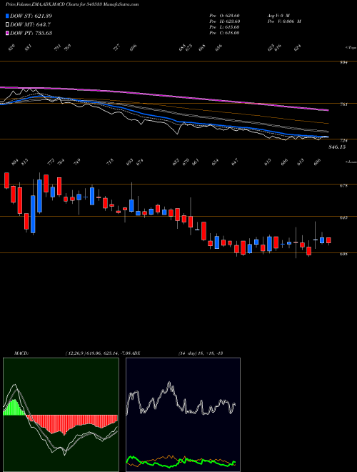Click the 727 tops label
This screenshot has height=472, width=357.
117,47
